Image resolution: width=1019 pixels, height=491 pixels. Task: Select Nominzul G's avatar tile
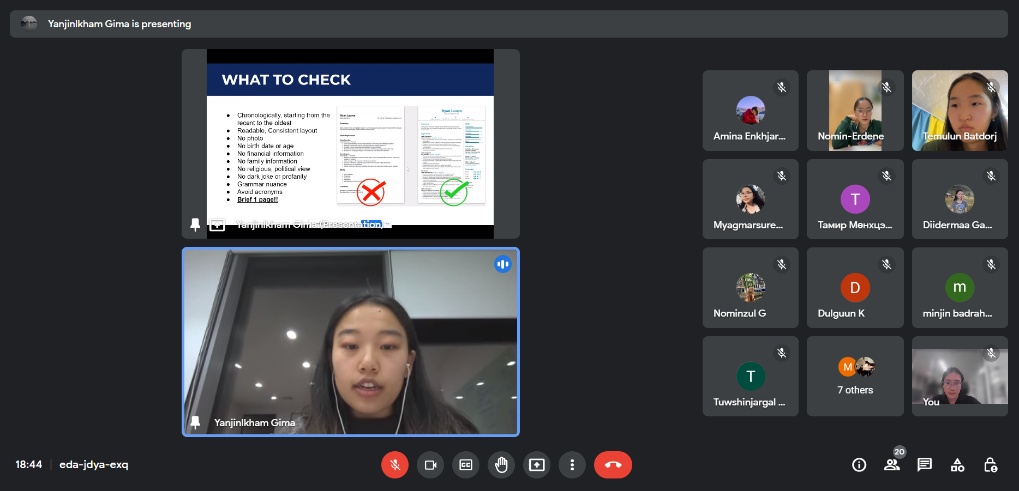click(751, 288)
